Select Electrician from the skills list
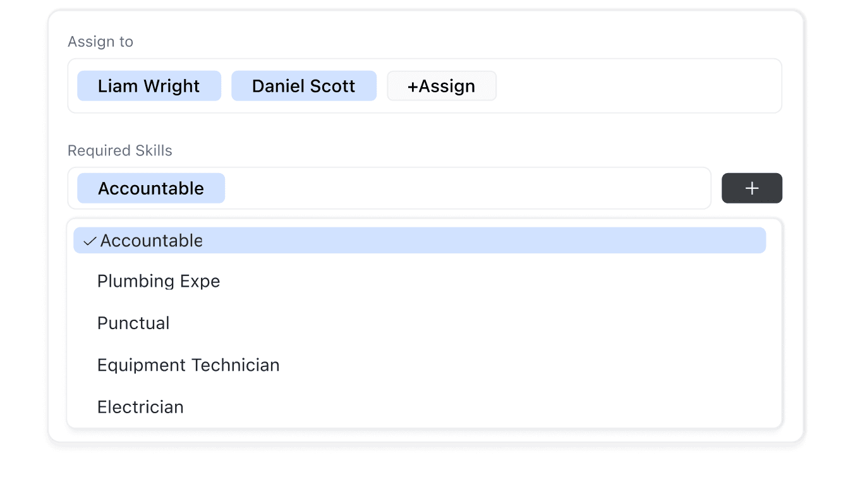The image size is (848, 489). pos(140,407)
